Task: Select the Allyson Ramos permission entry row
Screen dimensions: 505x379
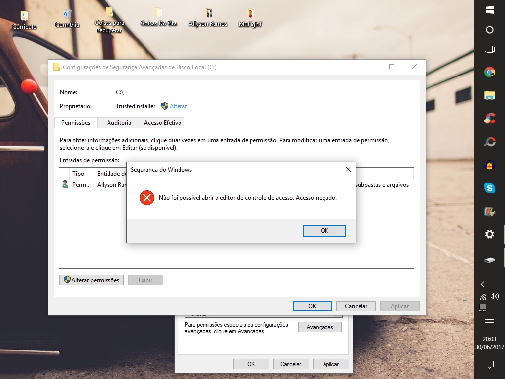Action: point(236,185)
